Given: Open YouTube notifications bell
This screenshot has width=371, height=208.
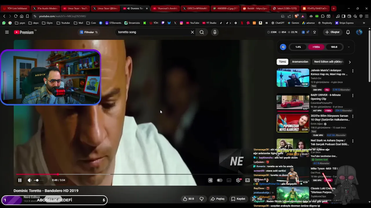Looking at the screenshot, I should coord(348,32).
